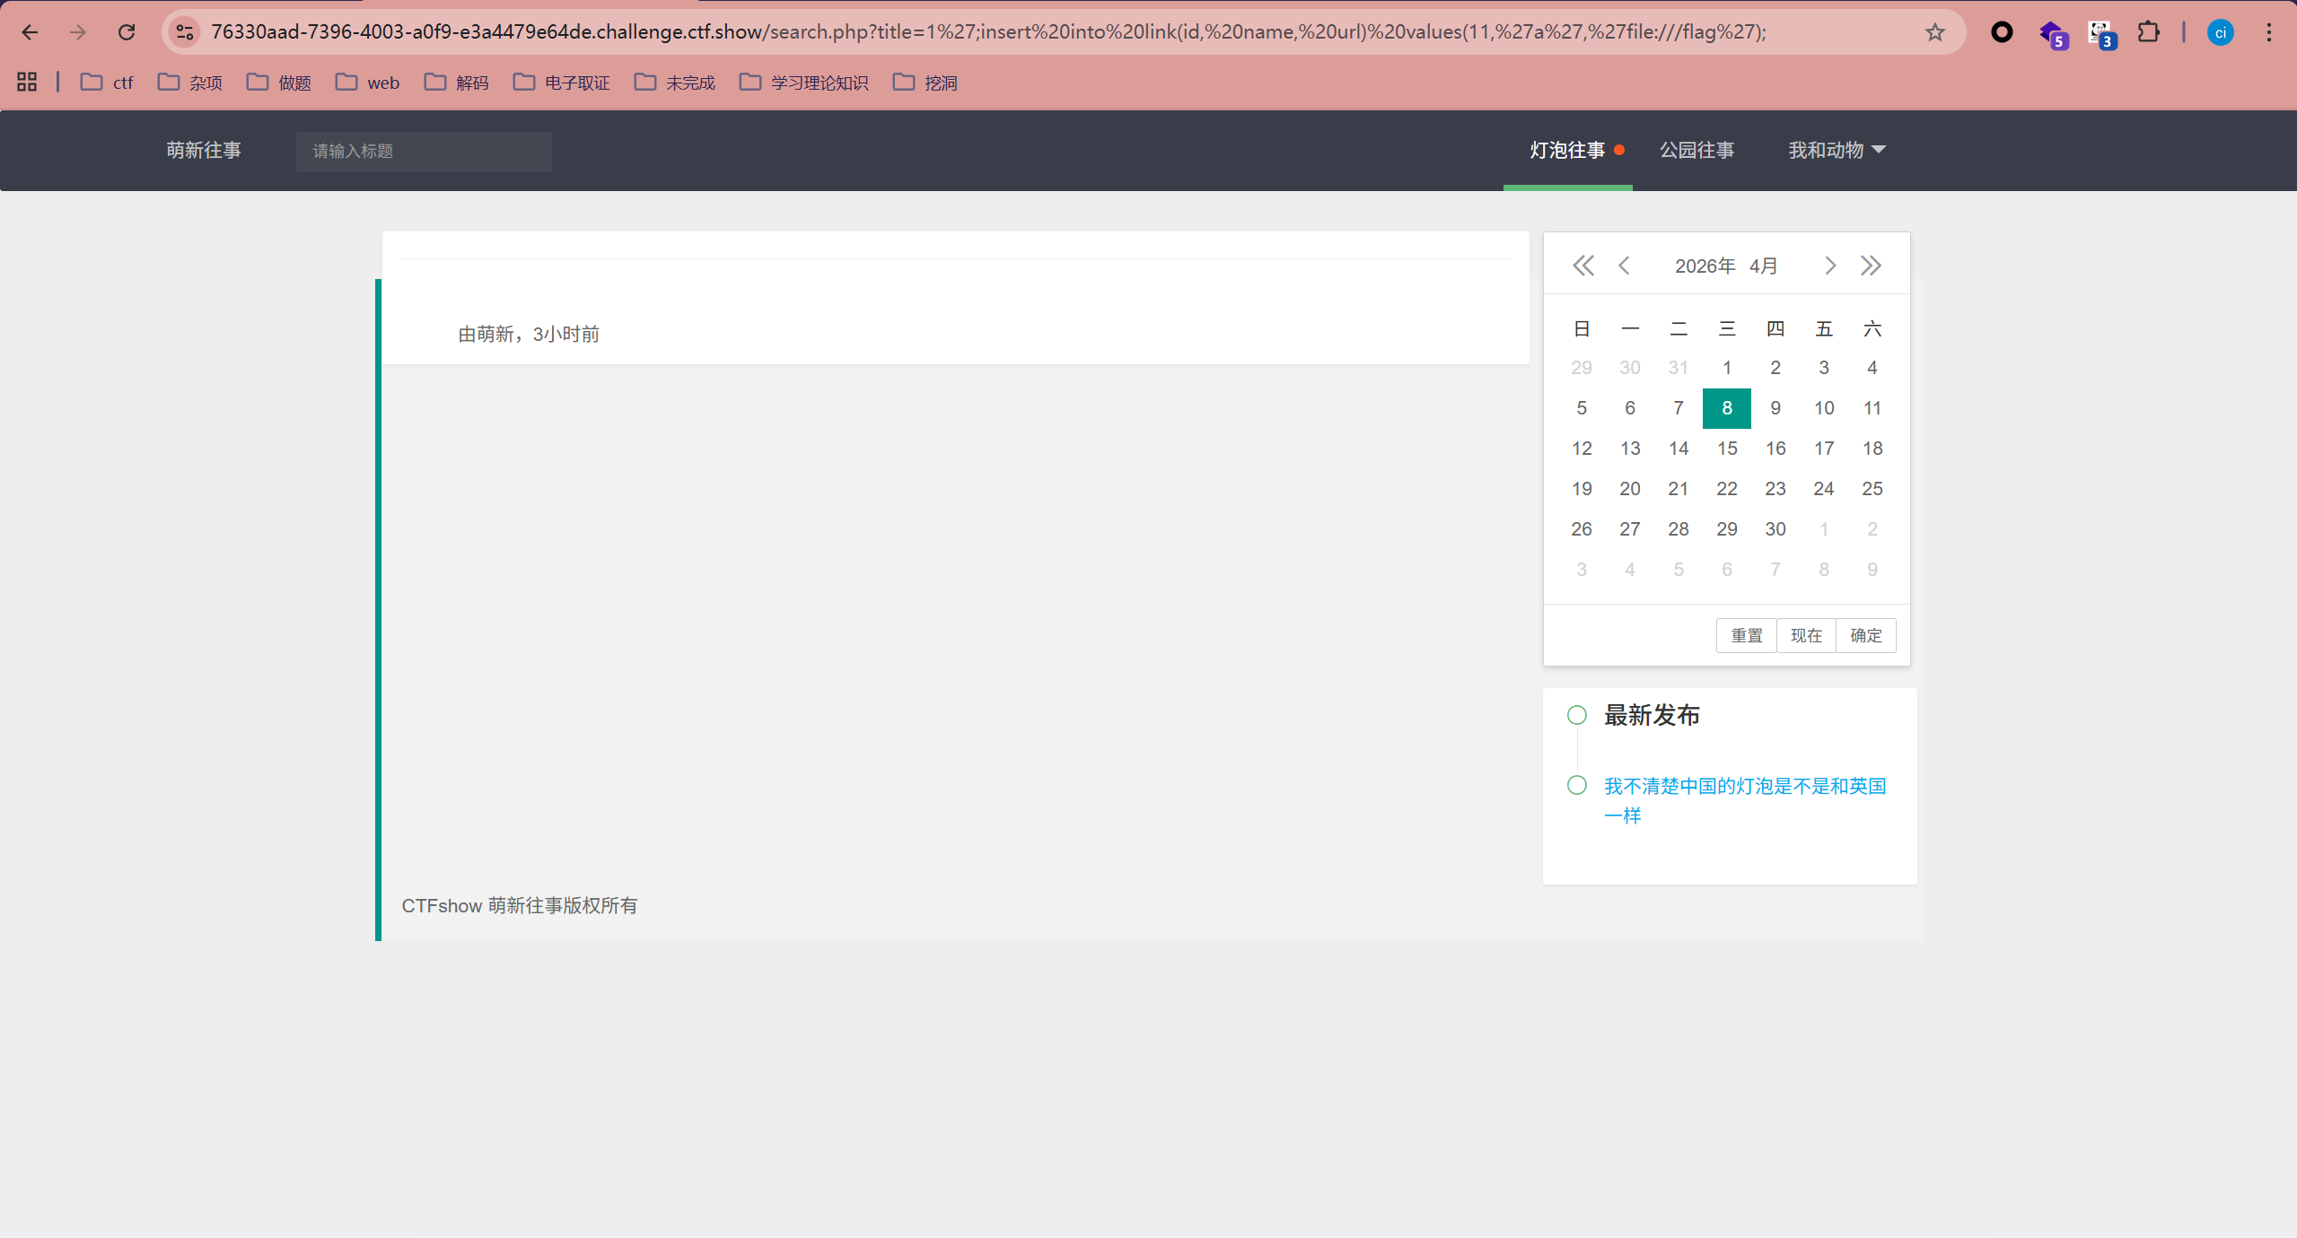
Task: Expand the 我和动物 dropdown menu
Action: click(x=1836, y=150)
